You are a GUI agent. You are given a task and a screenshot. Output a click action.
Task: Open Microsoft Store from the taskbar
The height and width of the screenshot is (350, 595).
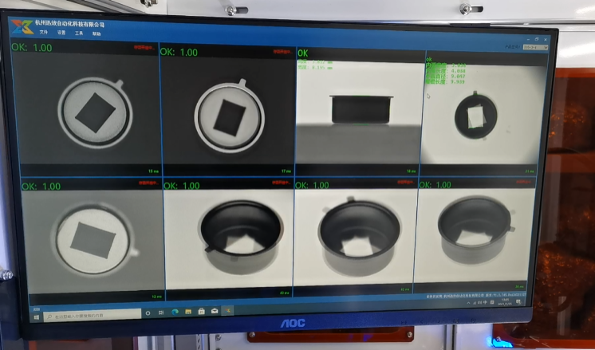(202, 311)
